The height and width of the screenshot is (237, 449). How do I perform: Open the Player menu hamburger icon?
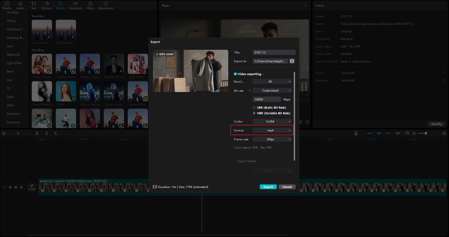pyautogui.click(x=306, y=5)
